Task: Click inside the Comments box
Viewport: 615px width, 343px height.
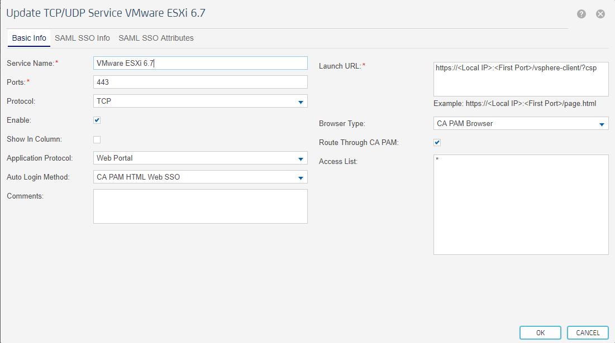Action: (199, 205)
